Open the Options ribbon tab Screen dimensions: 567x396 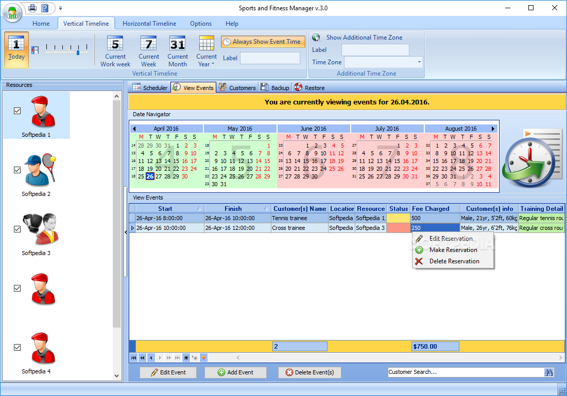[x=201, y=24]
